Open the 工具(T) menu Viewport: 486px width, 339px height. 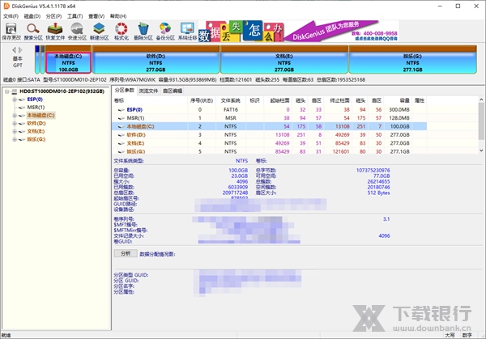tap(75, 15)
